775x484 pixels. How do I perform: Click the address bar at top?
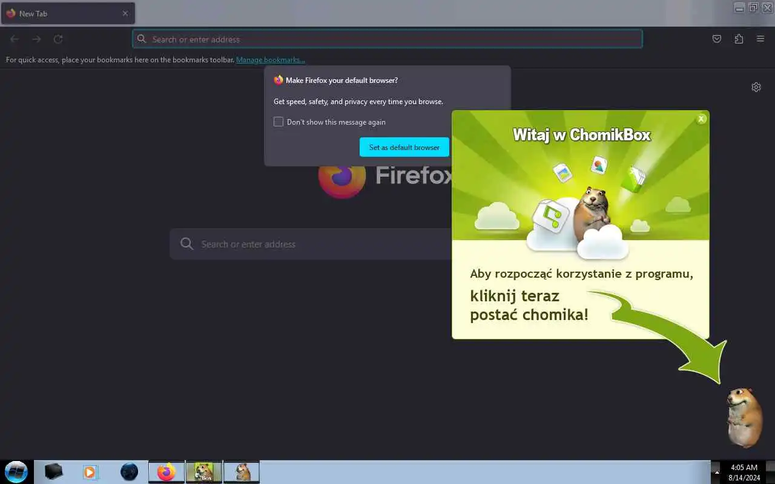coord(387,39)
